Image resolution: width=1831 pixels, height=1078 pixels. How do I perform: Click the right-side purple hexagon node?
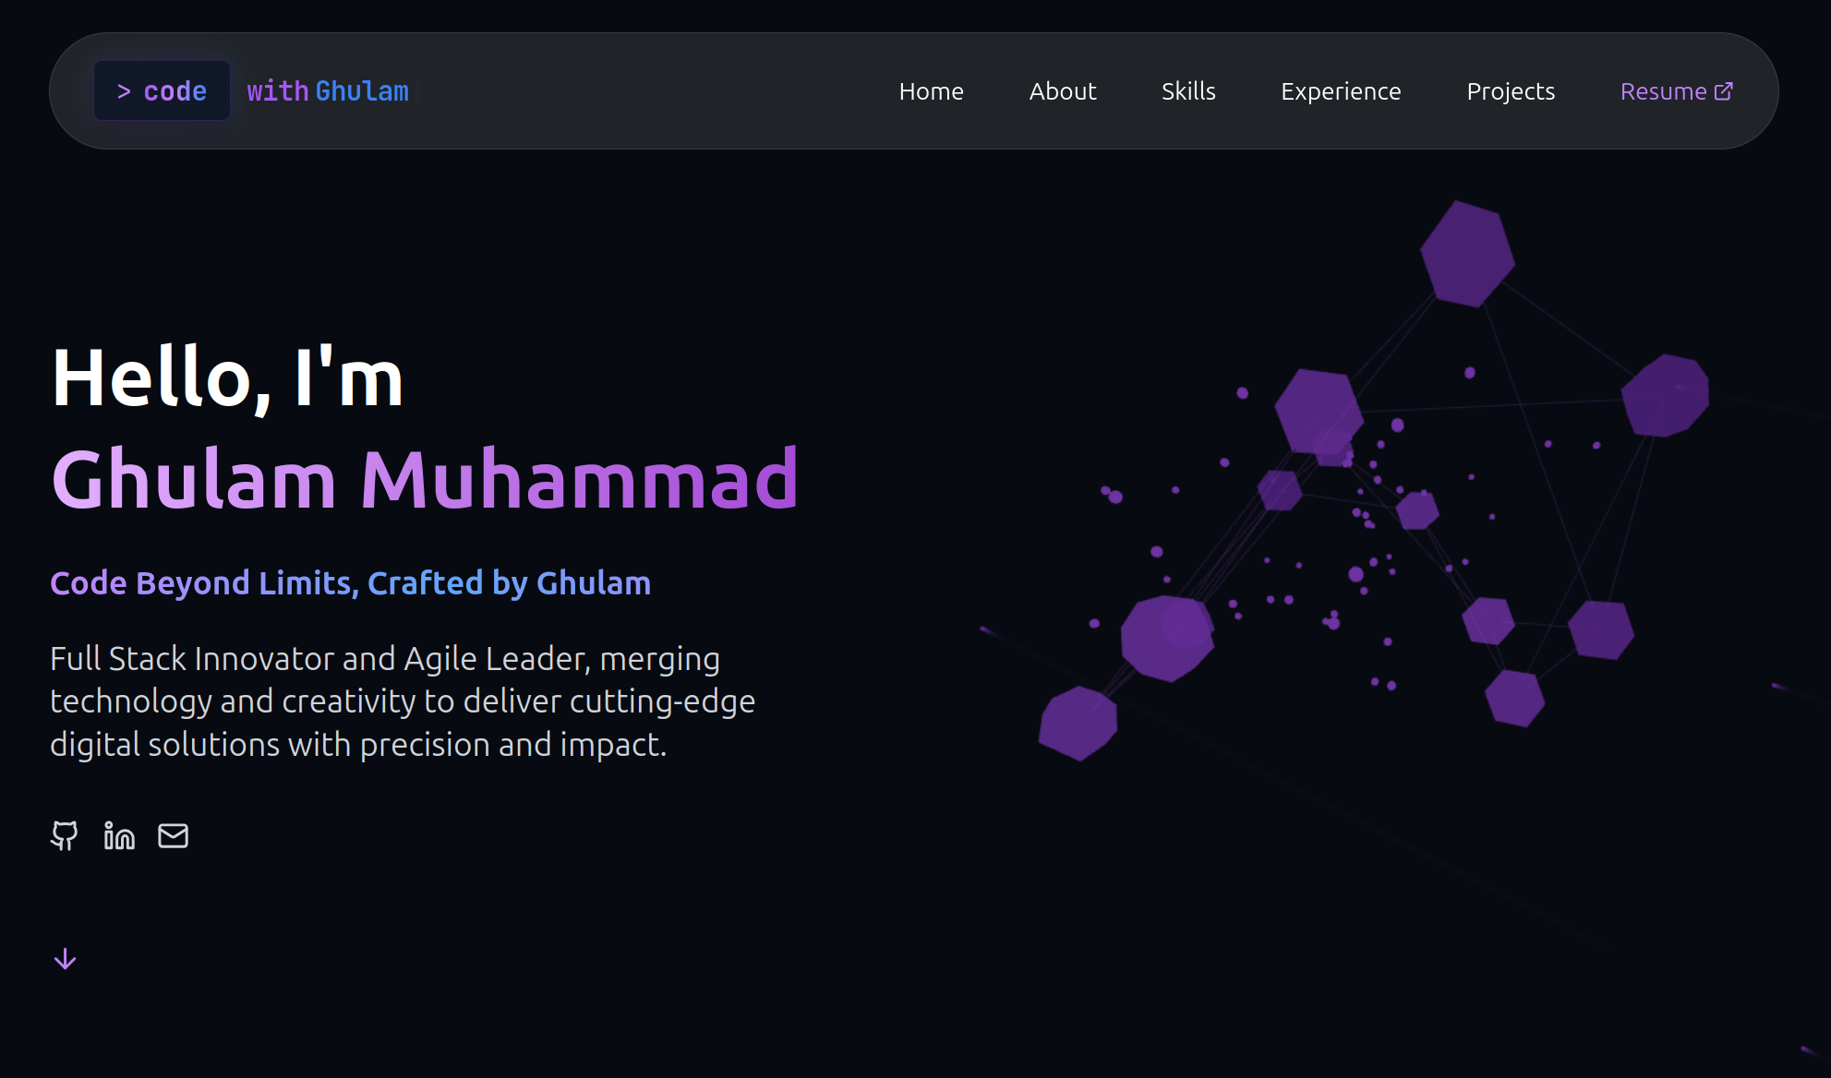click(1665, 395)
